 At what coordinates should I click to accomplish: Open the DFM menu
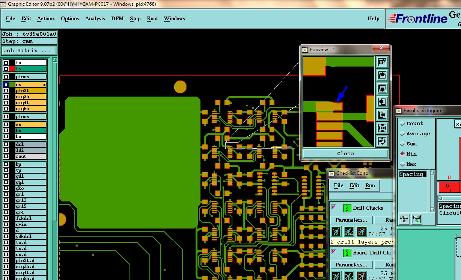click(117, 18)
